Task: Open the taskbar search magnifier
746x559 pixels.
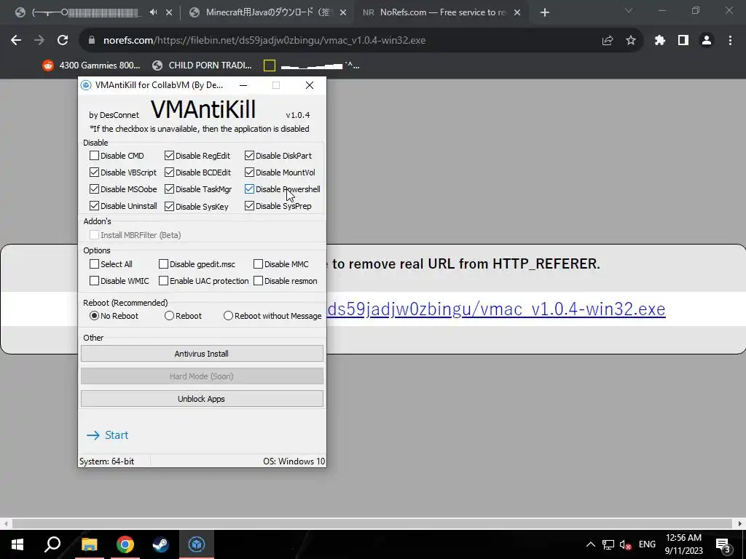Action: point(52,544)
